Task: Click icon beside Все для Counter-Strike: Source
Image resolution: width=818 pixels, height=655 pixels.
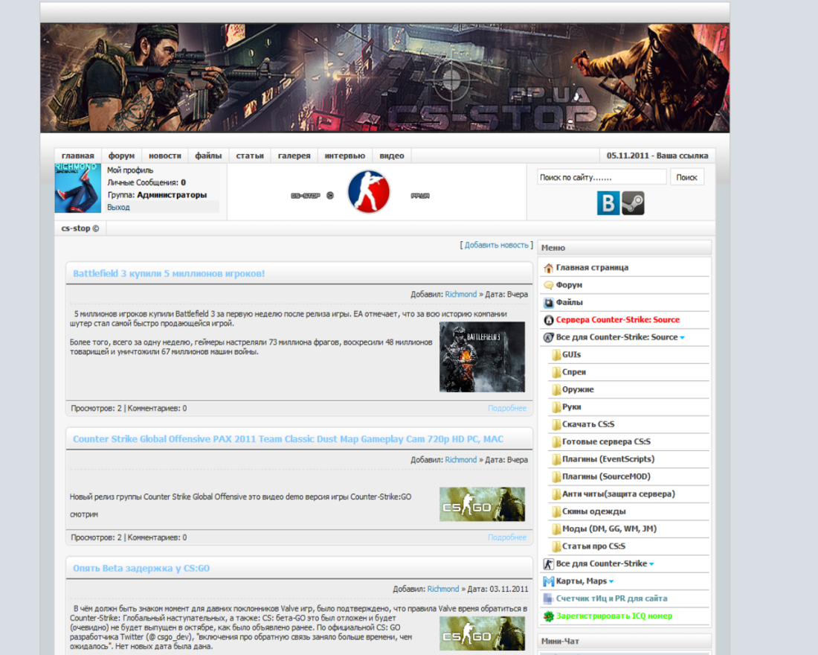Action: click(x=548, y=337)
